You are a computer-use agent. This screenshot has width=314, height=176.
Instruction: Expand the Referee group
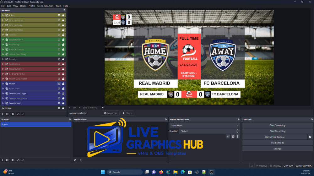tap(3, 35)
